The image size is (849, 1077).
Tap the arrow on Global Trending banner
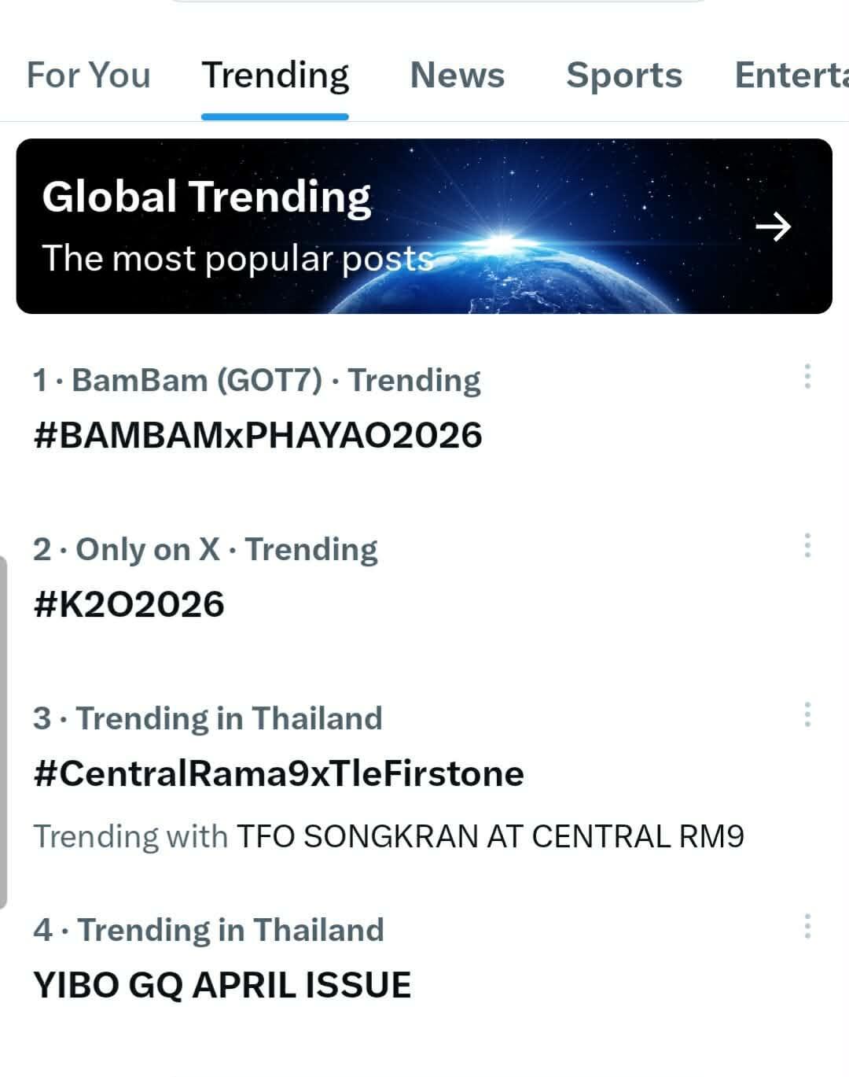pos(773,227)
